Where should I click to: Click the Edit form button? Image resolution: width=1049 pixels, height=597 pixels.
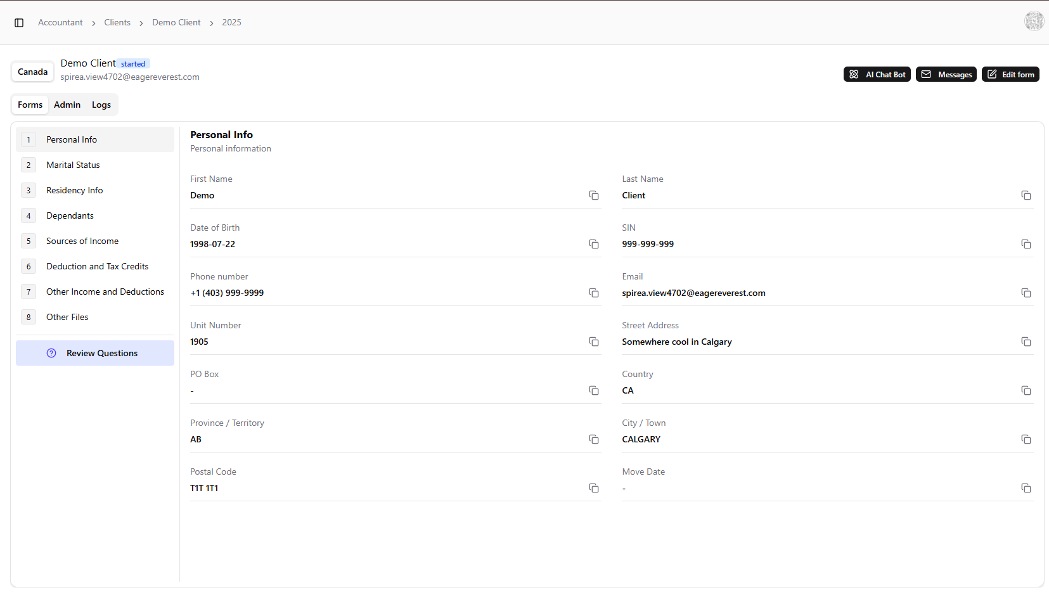(x=1010, y=74)
